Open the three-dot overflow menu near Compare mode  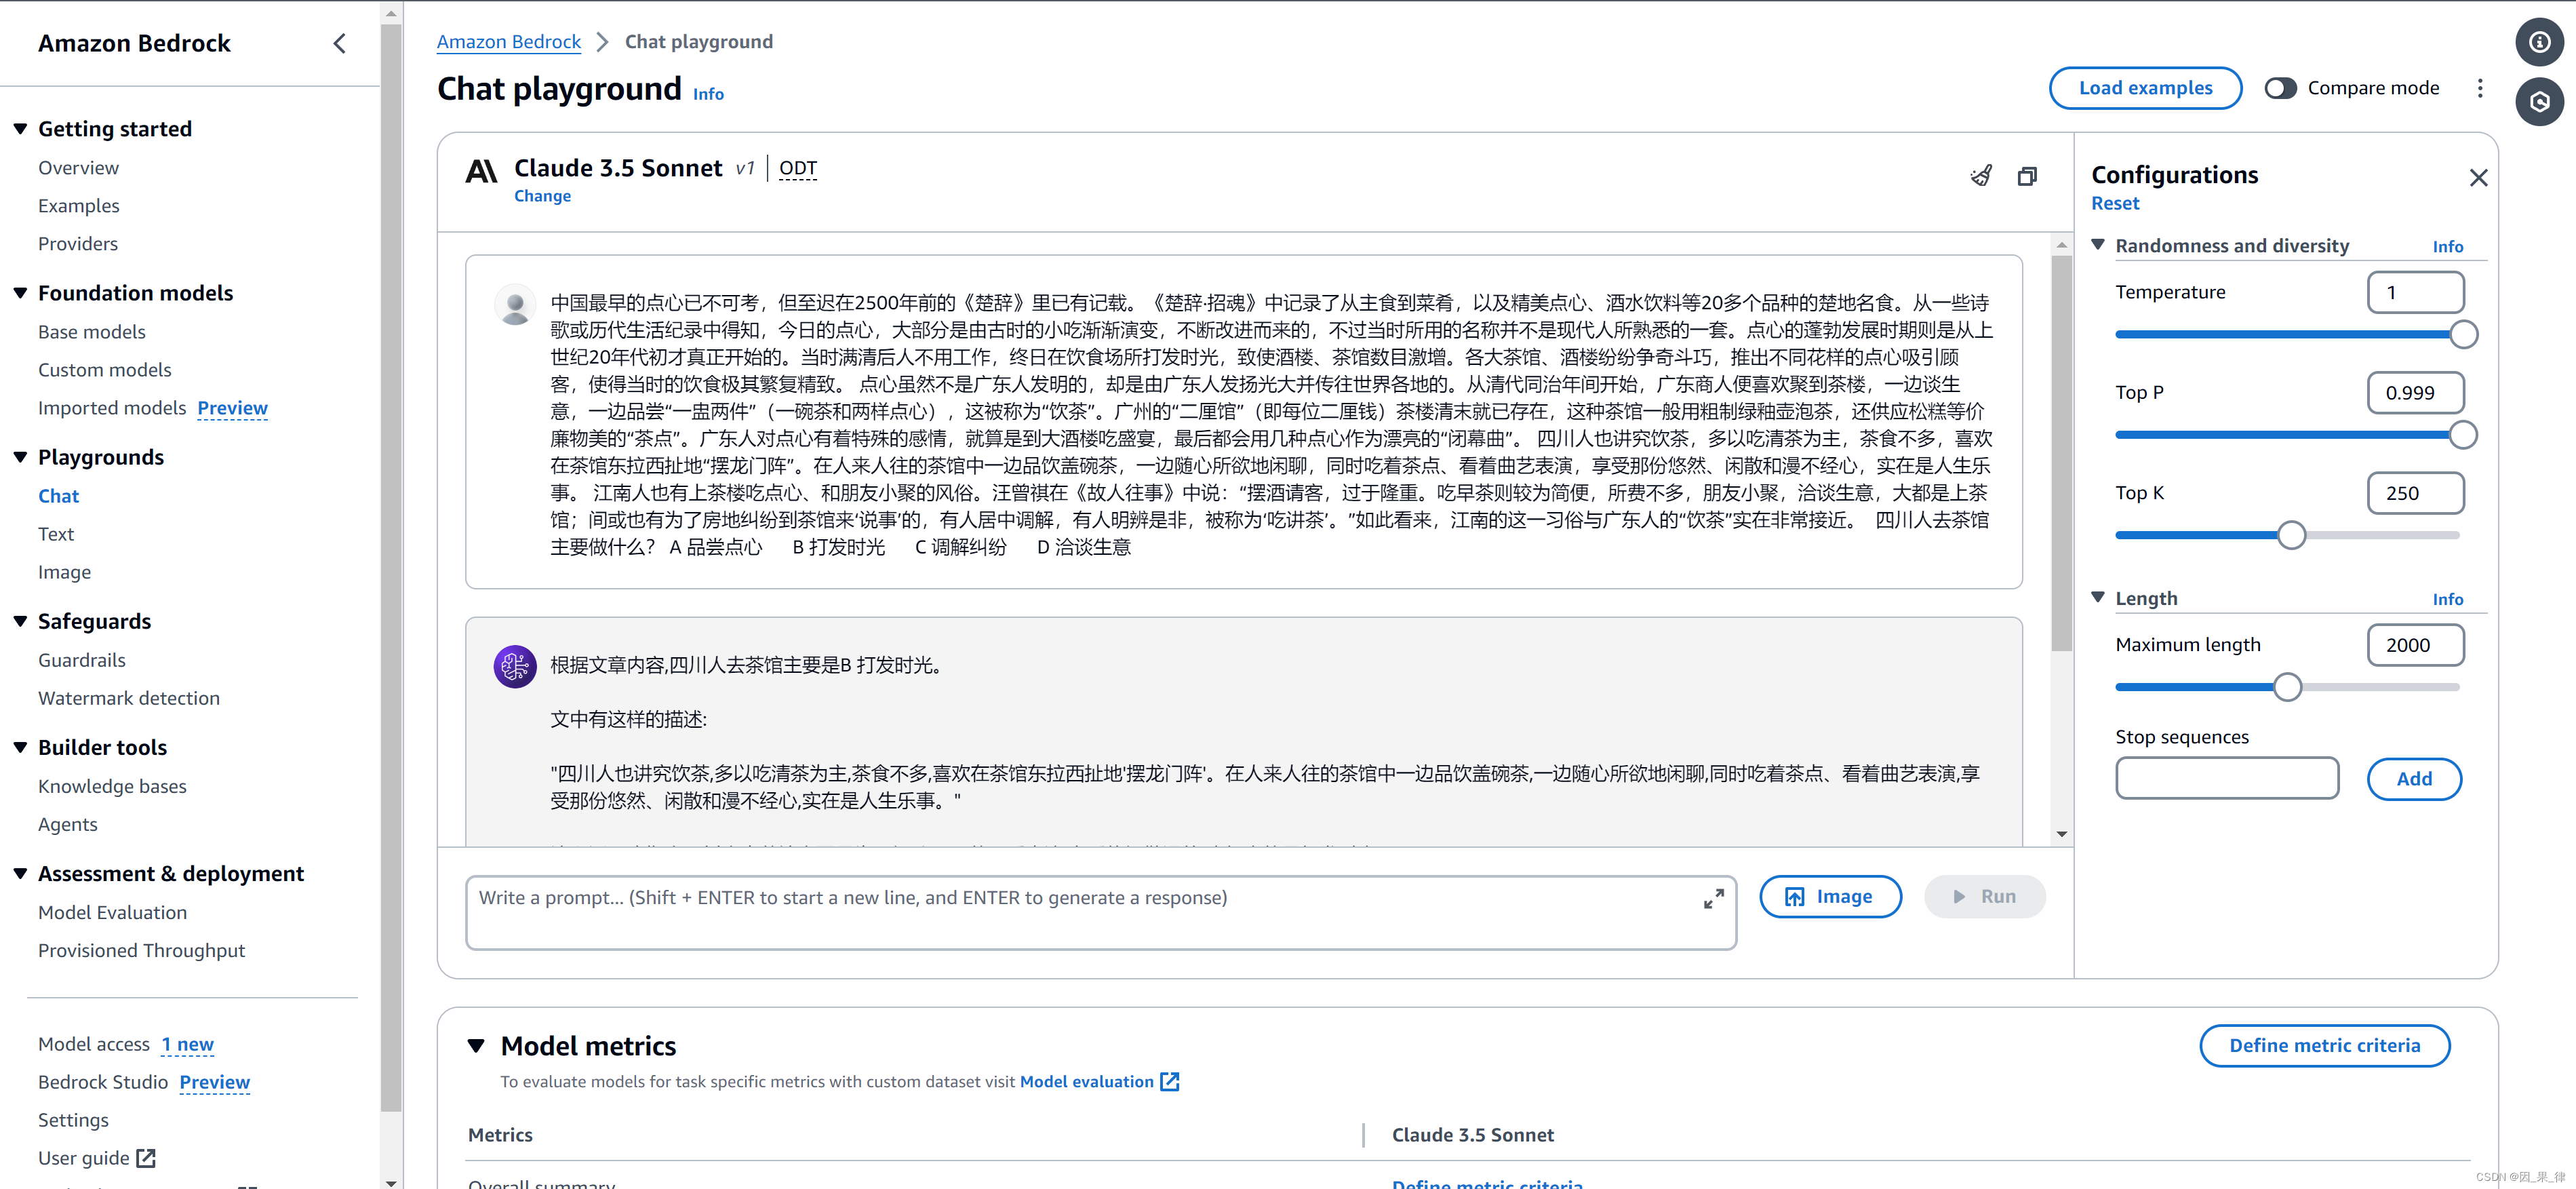pos(2480,88)
